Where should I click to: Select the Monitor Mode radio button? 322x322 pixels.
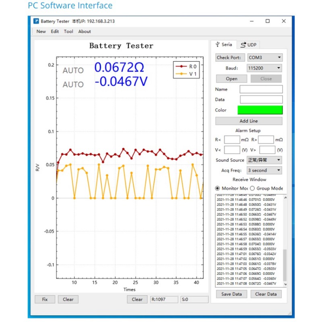(x=217, y=188)
